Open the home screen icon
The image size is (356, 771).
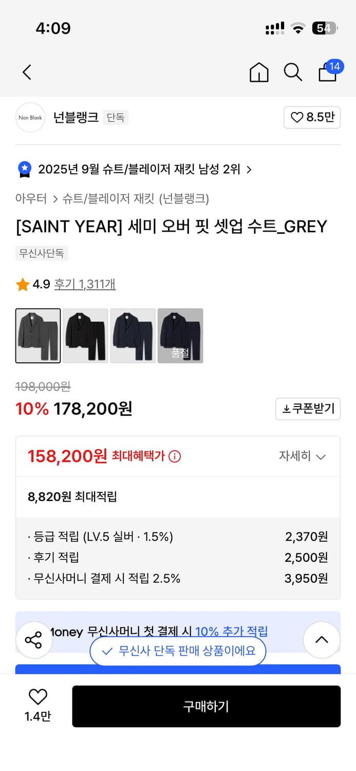click(259, 72)
